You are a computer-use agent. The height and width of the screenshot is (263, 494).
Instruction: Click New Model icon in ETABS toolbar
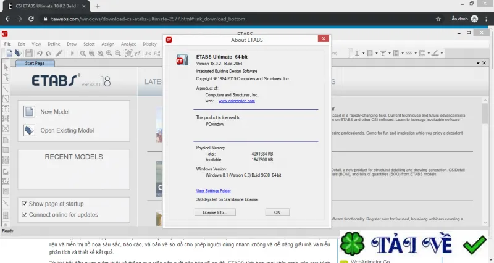(9, 53)
